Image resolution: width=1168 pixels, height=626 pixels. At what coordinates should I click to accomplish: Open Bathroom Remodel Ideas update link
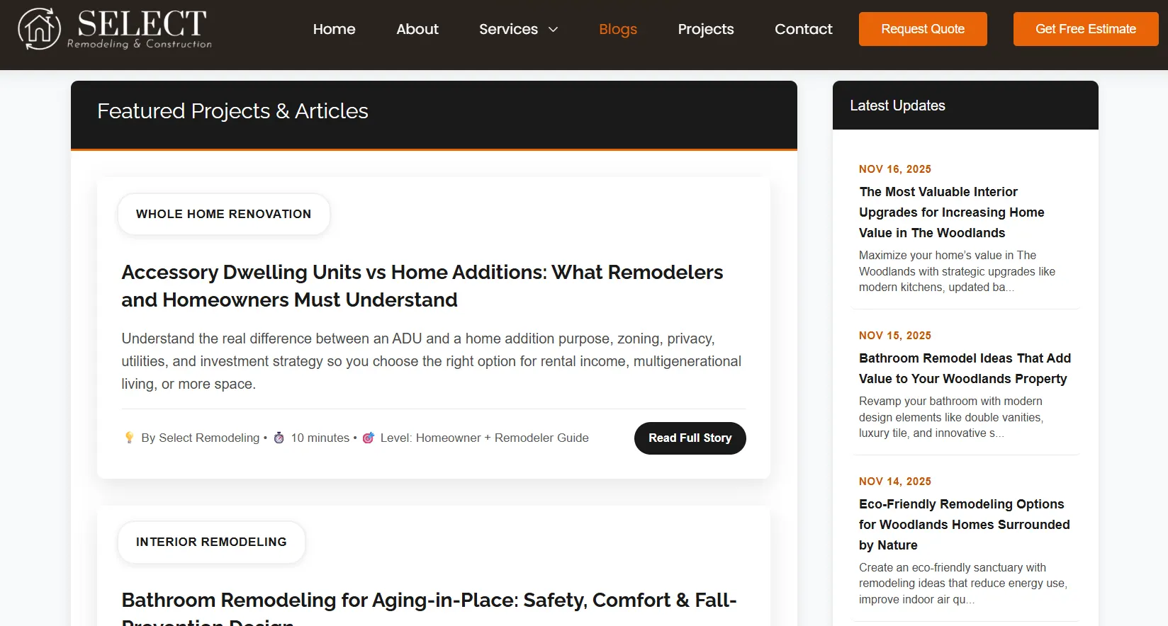click(x=965, y=368)
